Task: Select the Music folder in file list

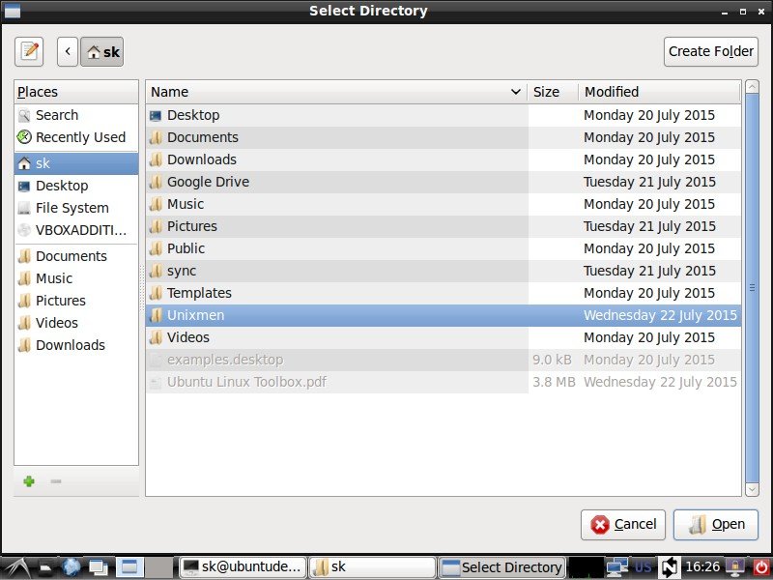Action: tap(444, 204)
